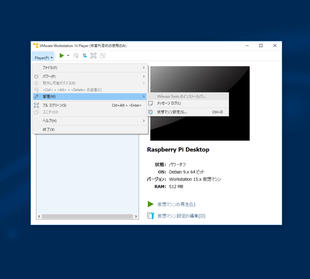Minimize the VMware Workstation Player window
310x279 pixels.
(247, 46)
